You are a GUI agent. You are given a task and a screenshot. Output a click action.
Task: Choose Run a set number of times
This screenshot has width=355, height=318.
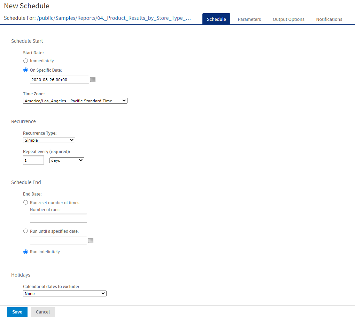25,202
